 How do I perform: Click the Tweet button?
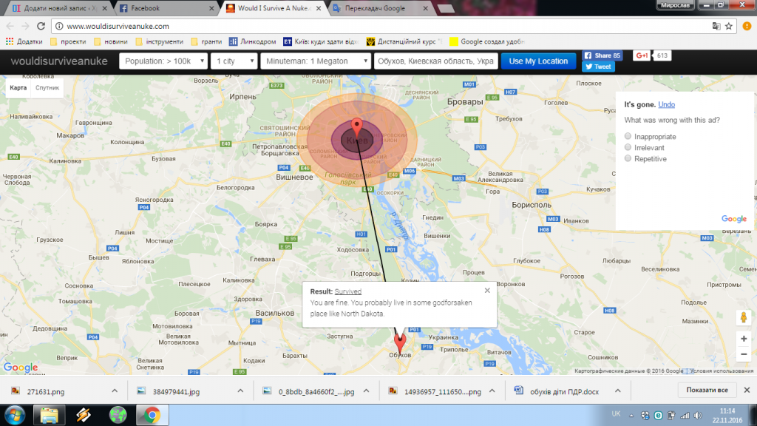coord(598,67)
